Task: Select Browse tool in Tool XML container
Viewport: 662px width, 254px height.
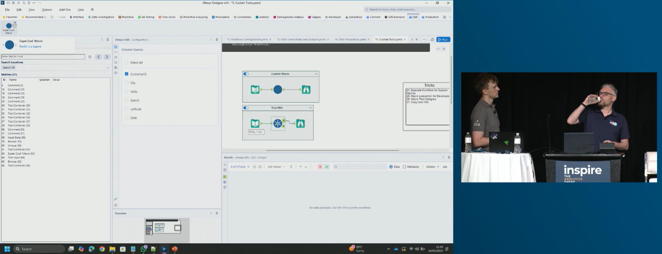Action: [300, 124]
